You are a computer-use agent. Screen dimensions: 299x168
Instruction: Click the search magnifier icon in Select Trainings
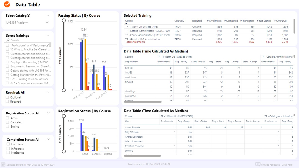click(x=8, y=40)
